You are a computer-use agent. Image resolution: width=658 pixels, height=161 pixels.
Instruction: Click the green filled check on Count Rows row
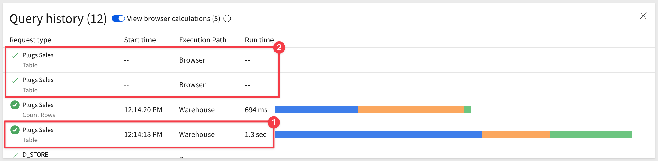click(15, 105)
